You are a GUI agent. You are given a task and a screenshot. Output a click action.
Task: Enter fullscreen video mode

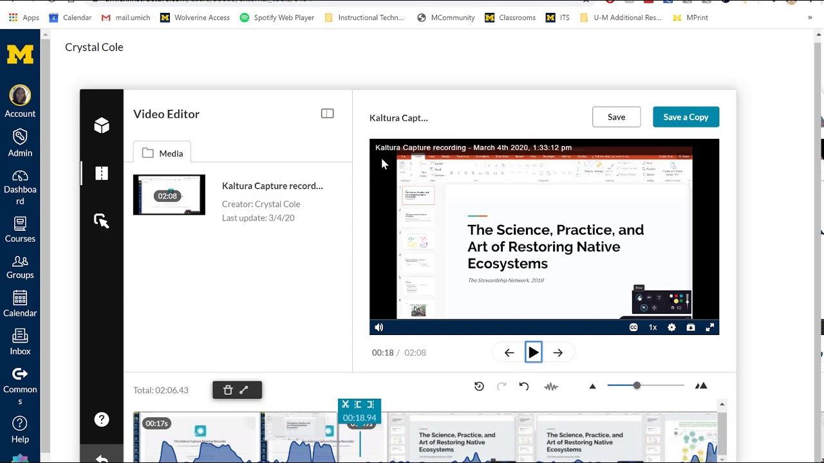[x=710, y=327]
